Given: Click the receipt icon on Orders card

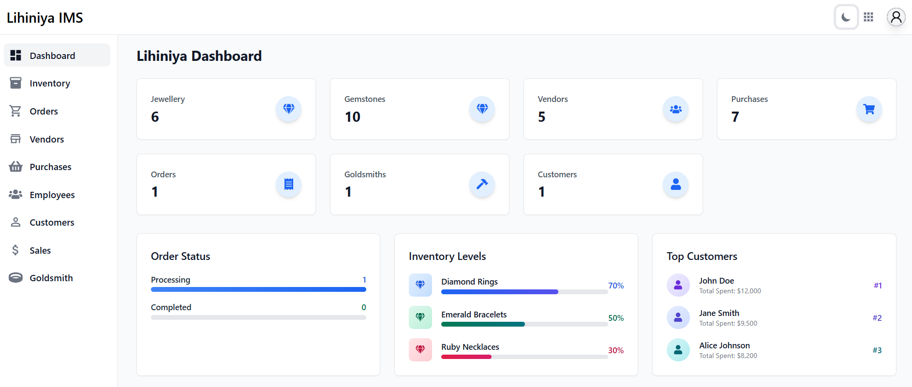Looking at the screenshot, I should [289, 185].
